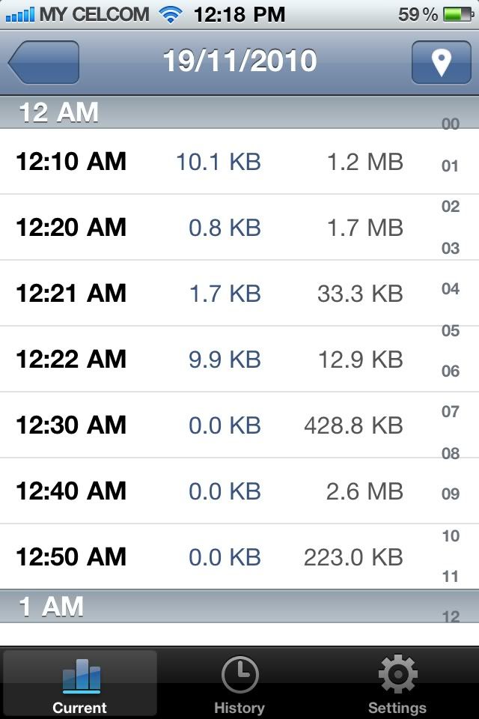Select the 12:40 AM usage row
The image size is (479, 719).
[x=217, y=491]
